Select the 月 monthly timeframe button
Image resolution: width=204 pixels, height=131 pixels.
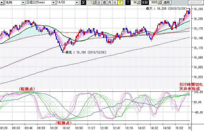pos(109,3)
